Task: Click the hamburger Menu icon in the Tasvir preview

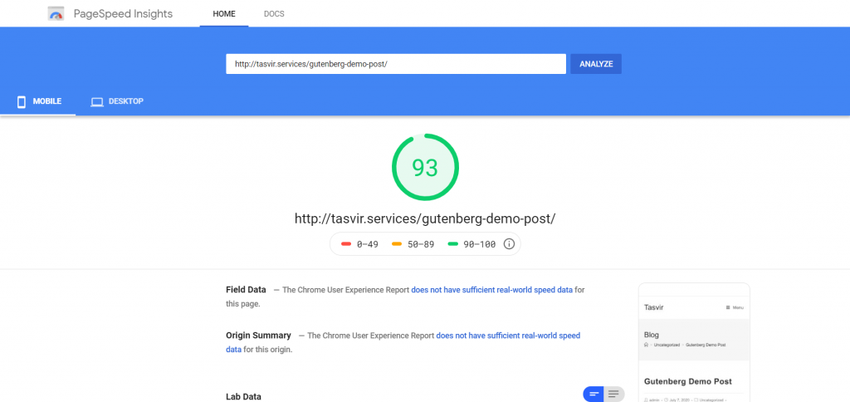Action: click(728, 307)
